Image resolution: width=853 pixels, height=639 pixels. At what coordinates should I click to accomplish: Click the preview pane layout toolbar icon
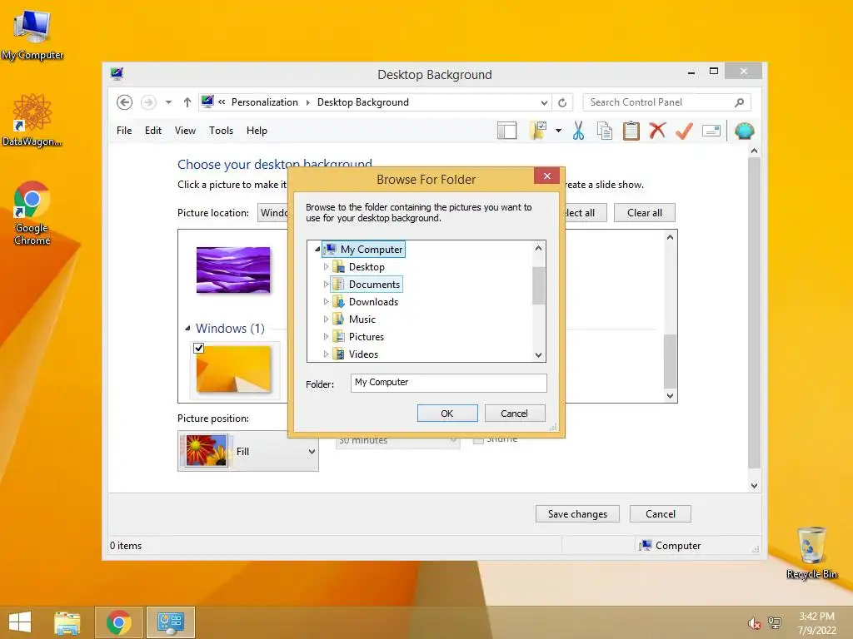point(506,131)
